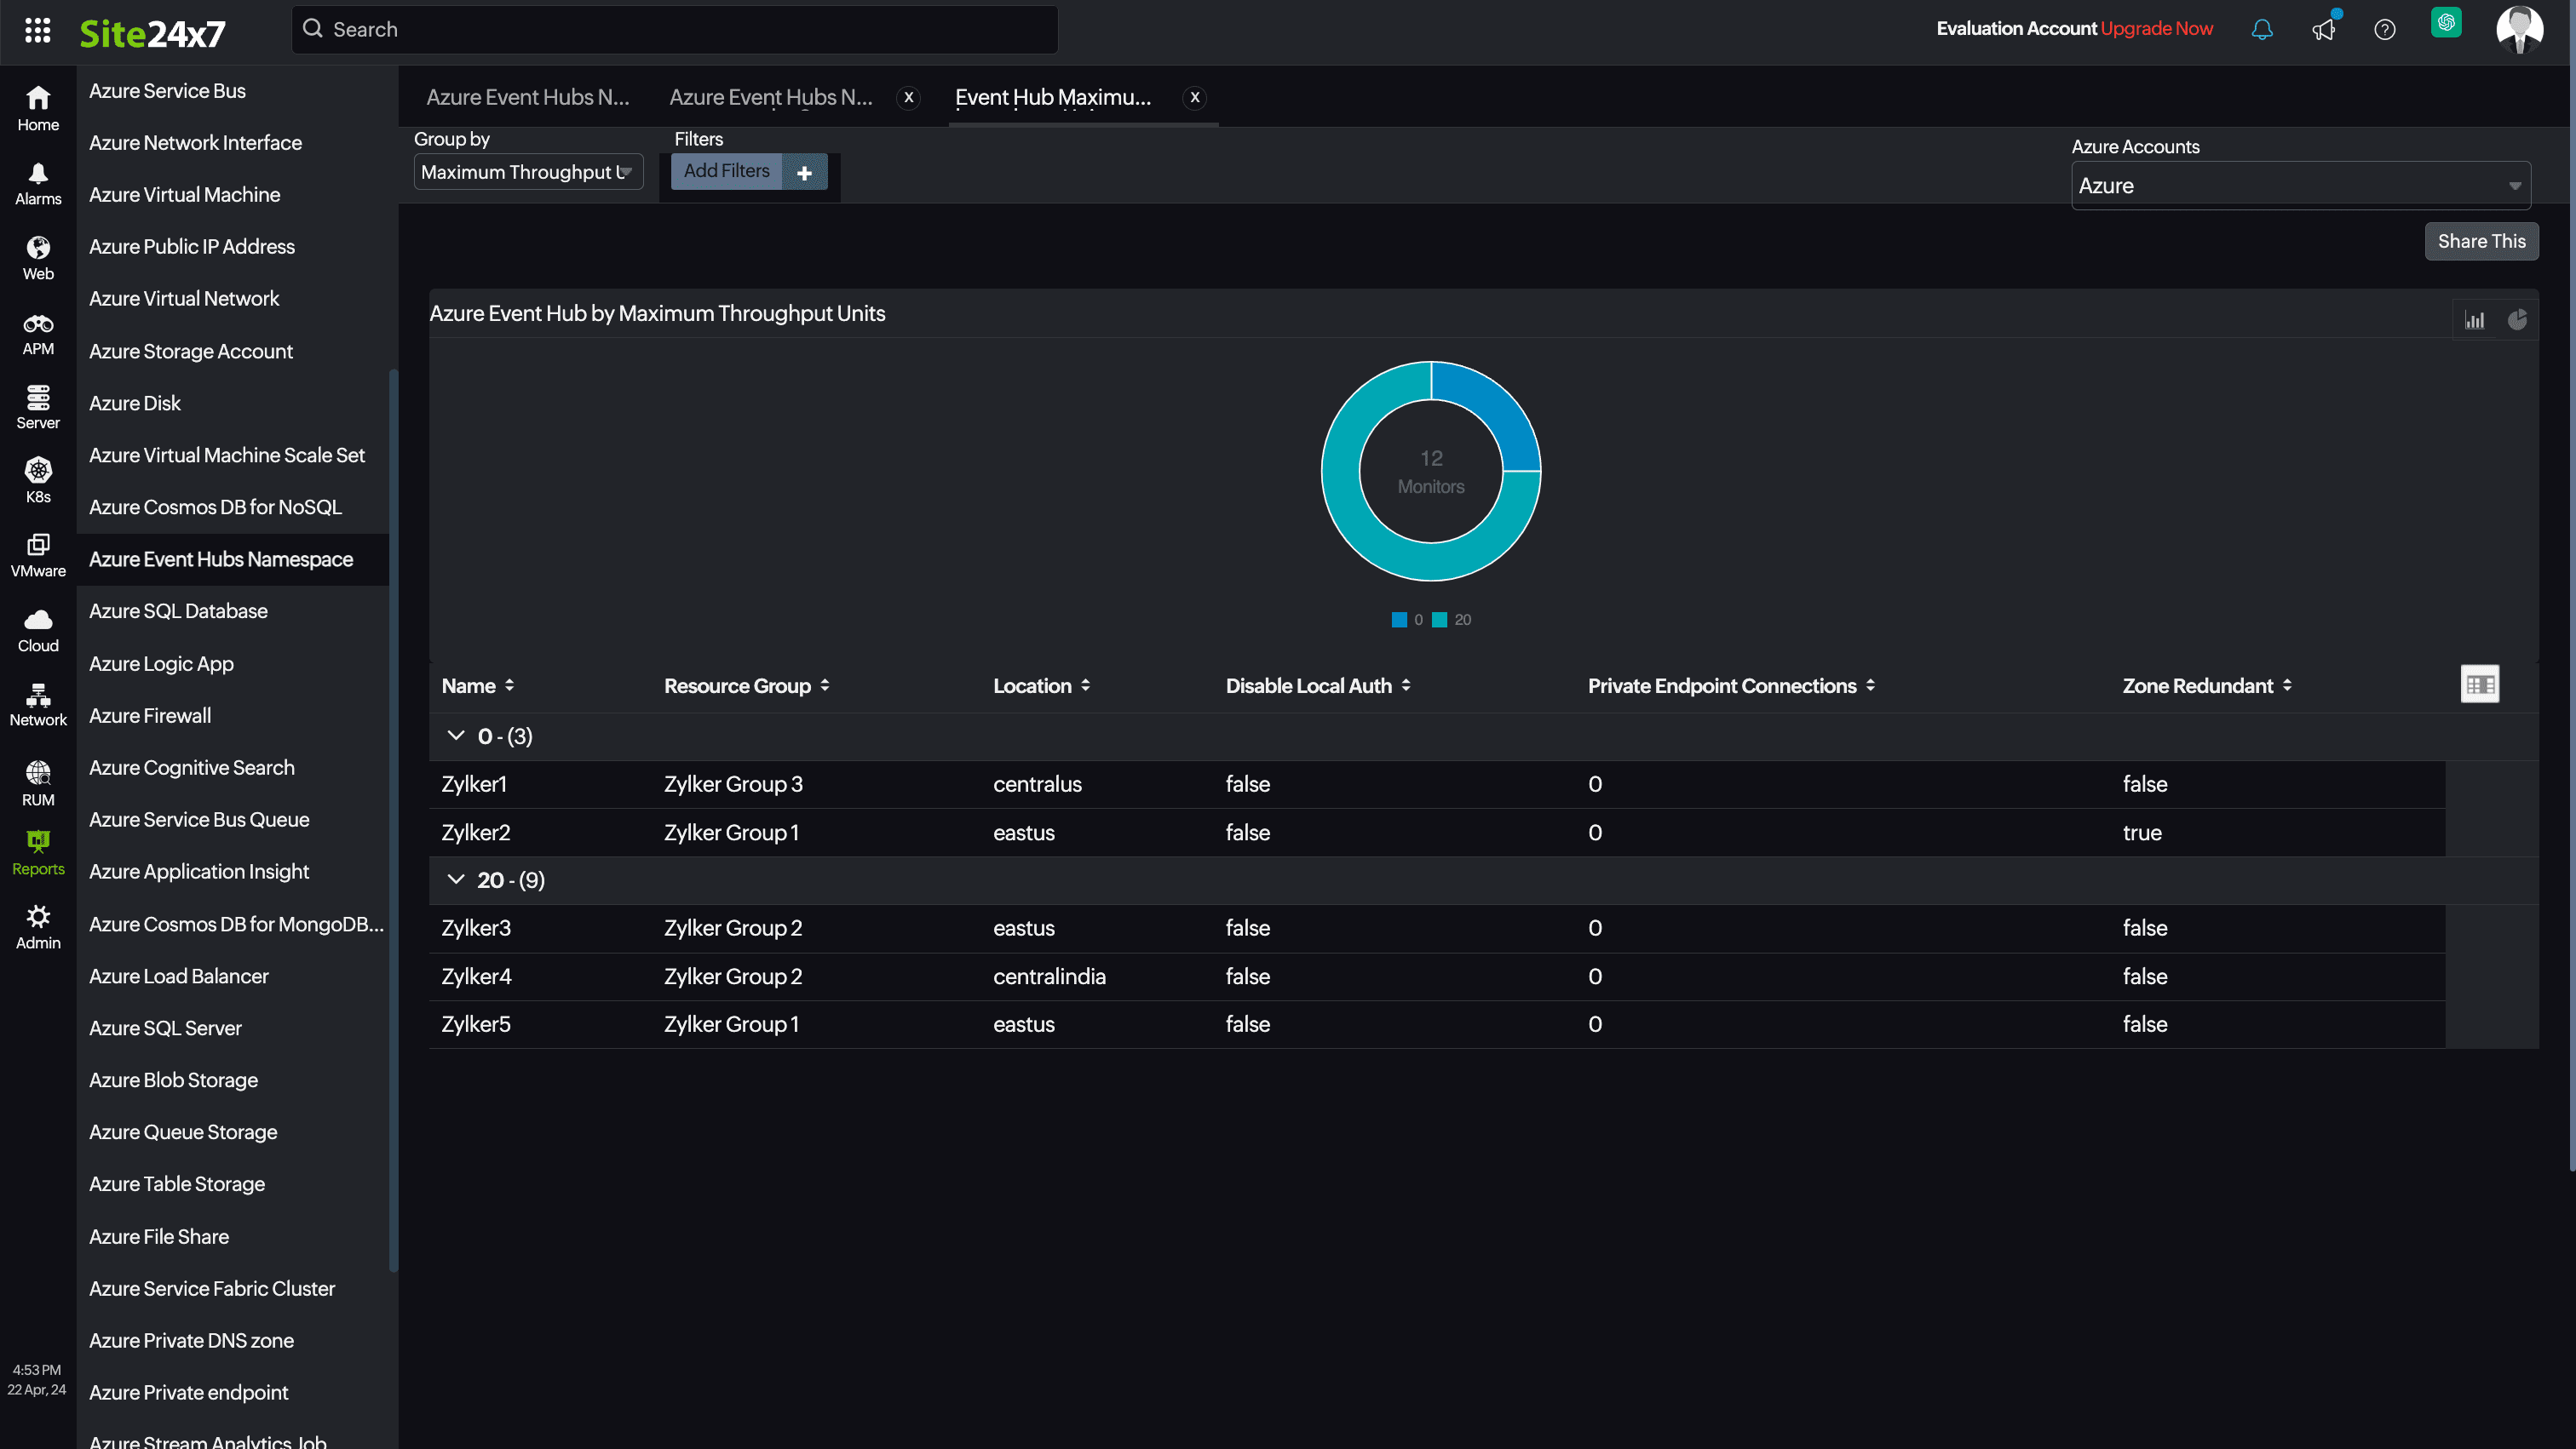
Task: Click the Share This button
Action: [x=2481, y=239]
